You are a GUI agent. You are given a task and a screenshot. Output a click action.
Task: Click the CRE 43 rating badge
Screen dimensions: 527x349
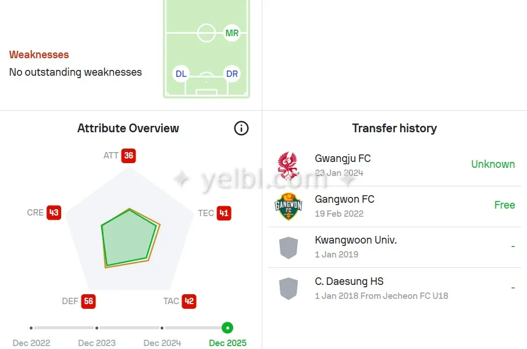(x=54, y=213)
